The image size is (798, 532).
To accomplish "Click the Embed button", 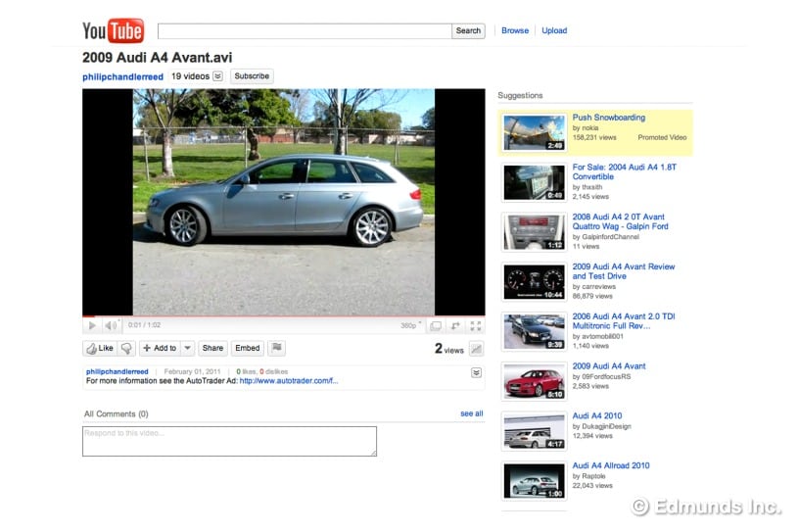I will (248, 348).
